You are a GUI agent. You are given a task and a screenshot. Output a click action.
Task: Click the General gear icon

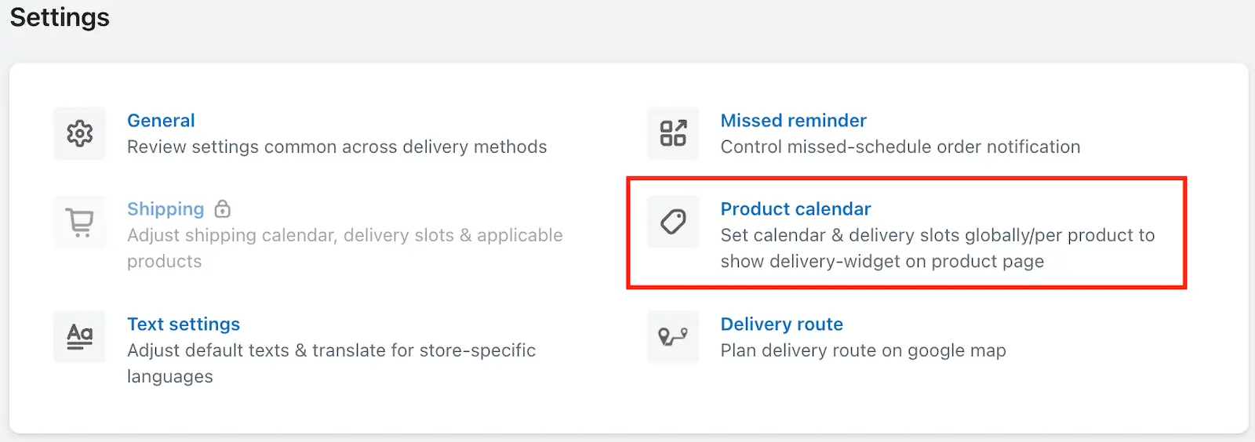pyautogui.click(x=79, y=133)
